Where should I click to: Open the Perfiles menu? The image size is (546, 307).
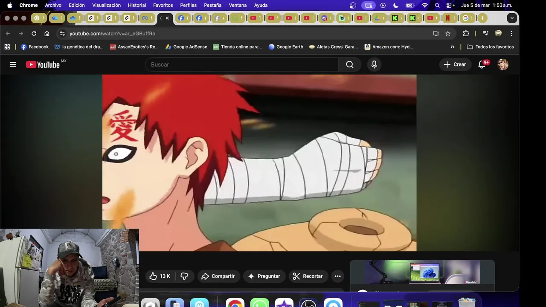(188, 5)
